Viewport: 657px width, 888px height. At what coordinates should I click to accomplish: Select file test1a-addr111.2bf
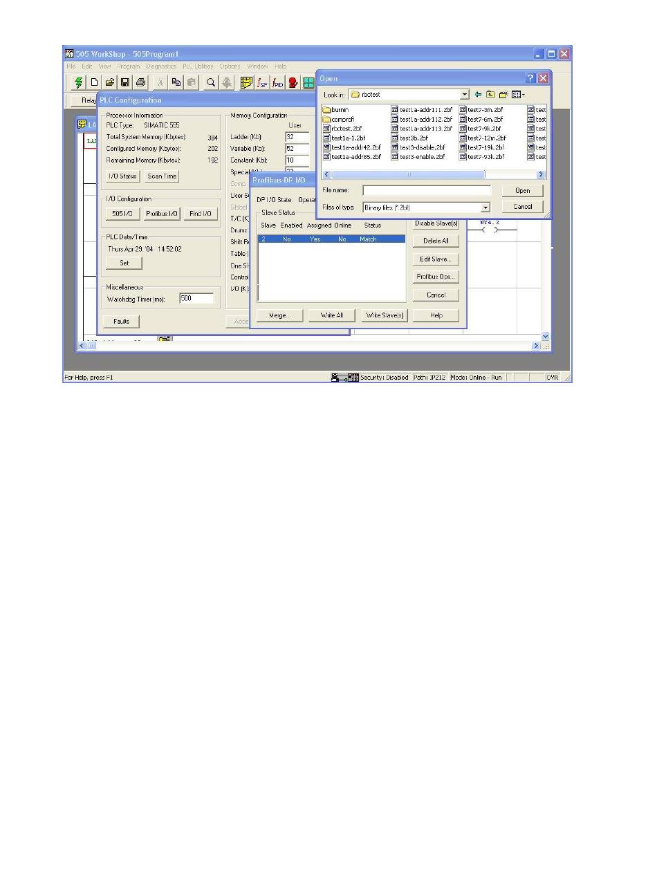422,109
